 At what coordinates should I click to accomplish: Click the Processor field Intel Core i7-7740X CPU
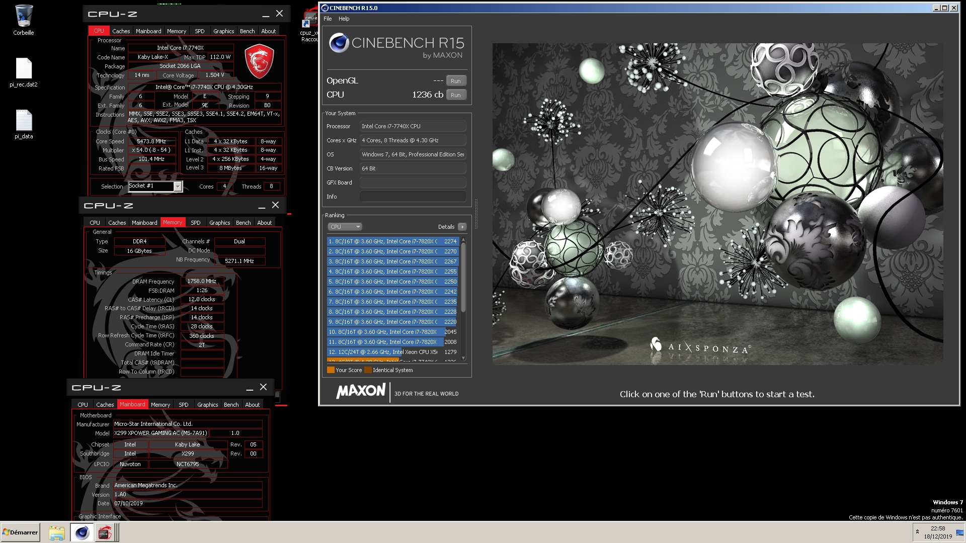click(x=413, y=126)
